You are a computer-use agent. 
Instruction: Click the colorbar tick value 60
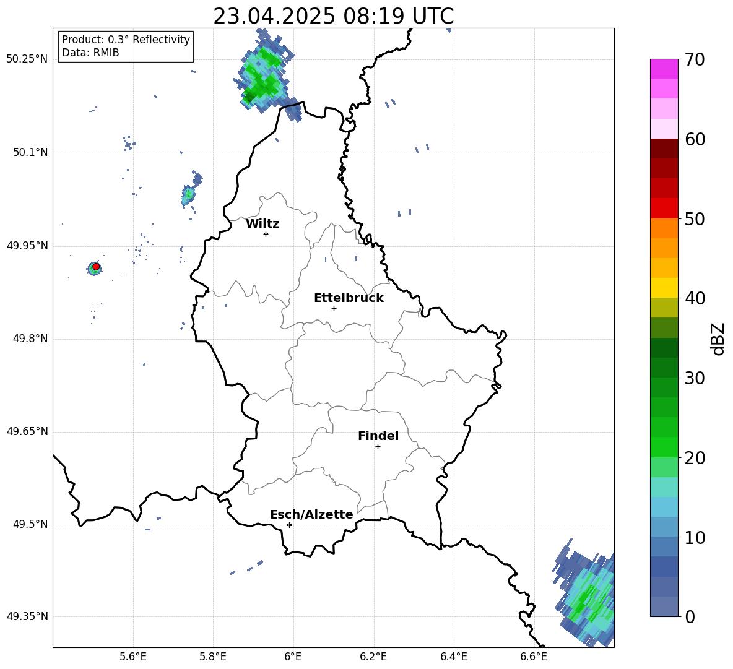click(695, 139)
